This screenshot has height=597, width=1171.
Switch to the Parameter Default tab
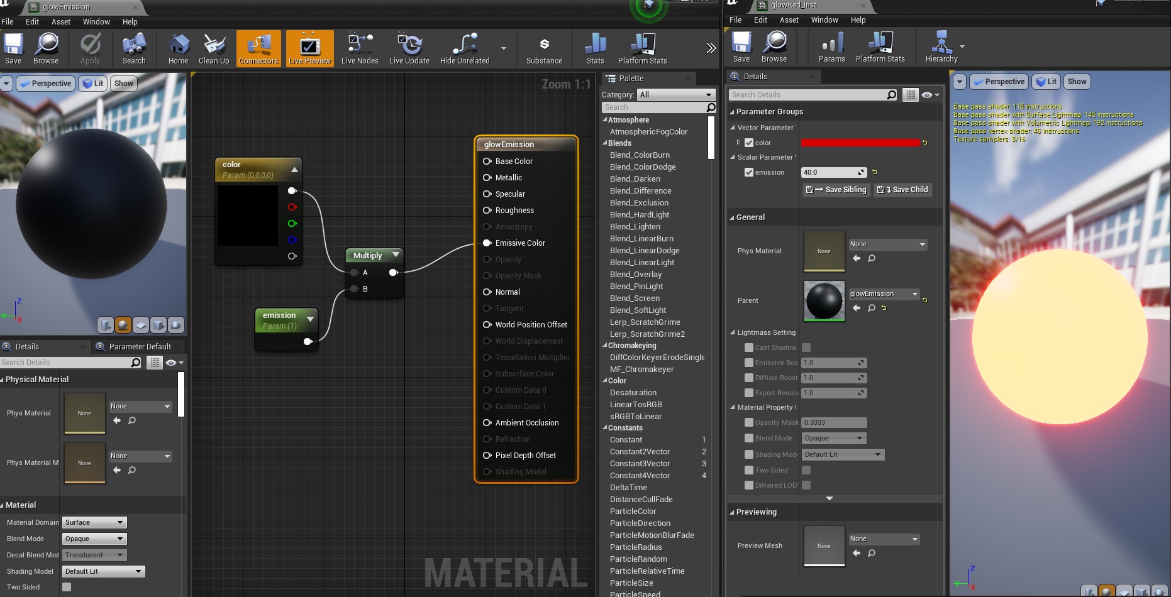pos(139,346)
